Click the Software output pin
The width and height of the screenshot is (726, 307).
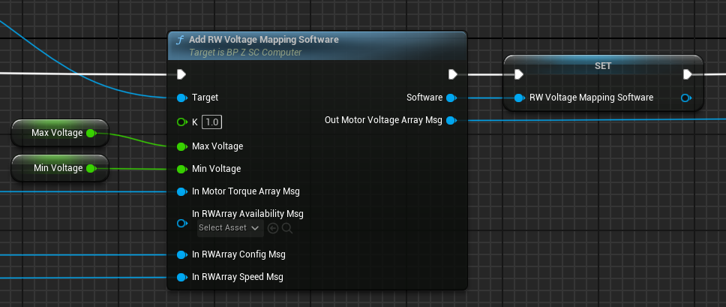pyautogui.click(x=451, y=98)
